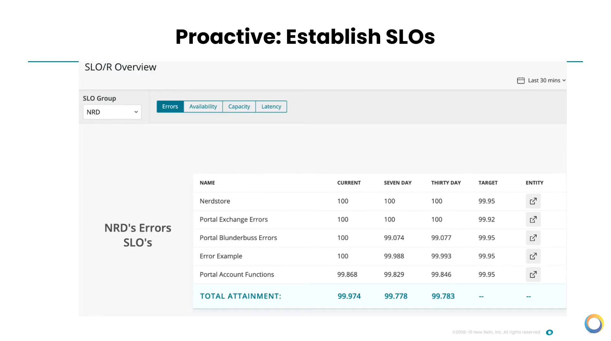Viewport: 611px width, 341px height.
Task: Click the colorful circular ring icon
Action: pyautogui.click(x=594, y=323)
